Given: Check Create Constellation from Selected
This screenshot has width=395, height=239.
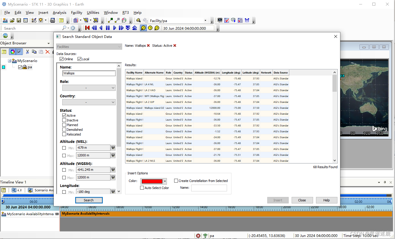Looking at the screenshot, I should [x=176, y=181].
